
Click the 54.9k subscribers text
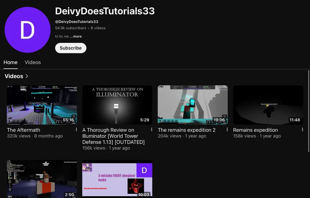71,28
